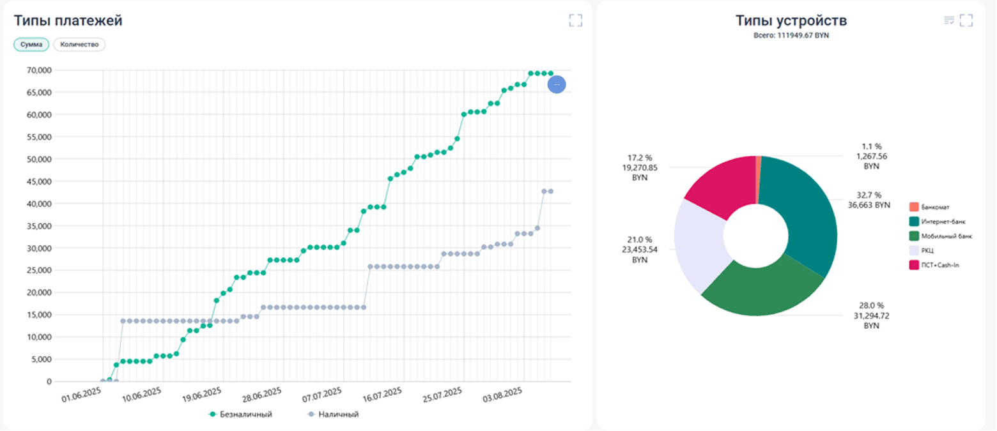This screenshot has height=431, width=997.
Task: Expand the Типы платежей chart to fullscreen
Action: pos(575,20)
